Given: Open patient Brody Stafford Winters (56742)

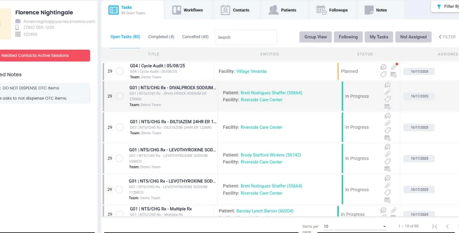Looking at the screenshot, I should tap(271, 155).
